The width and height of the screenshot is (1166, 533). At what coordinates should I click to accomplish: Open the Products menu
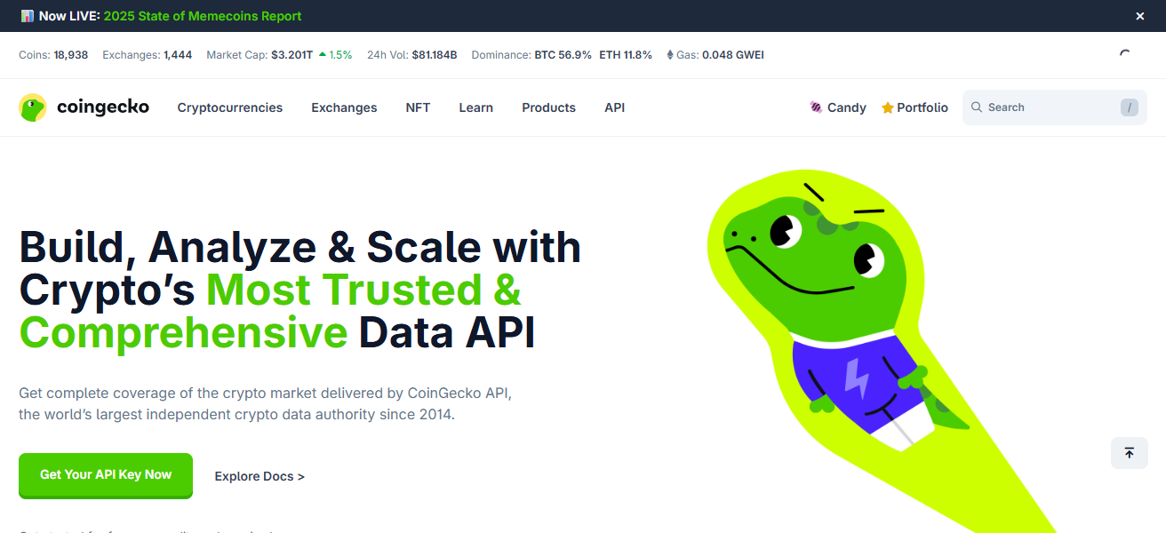click(x=548, y=107)
